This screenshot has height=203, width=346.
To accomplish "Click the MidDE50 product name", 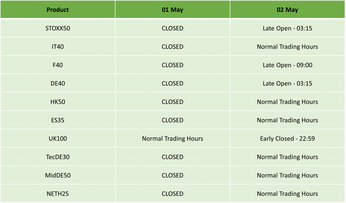I will coord(57,175).
